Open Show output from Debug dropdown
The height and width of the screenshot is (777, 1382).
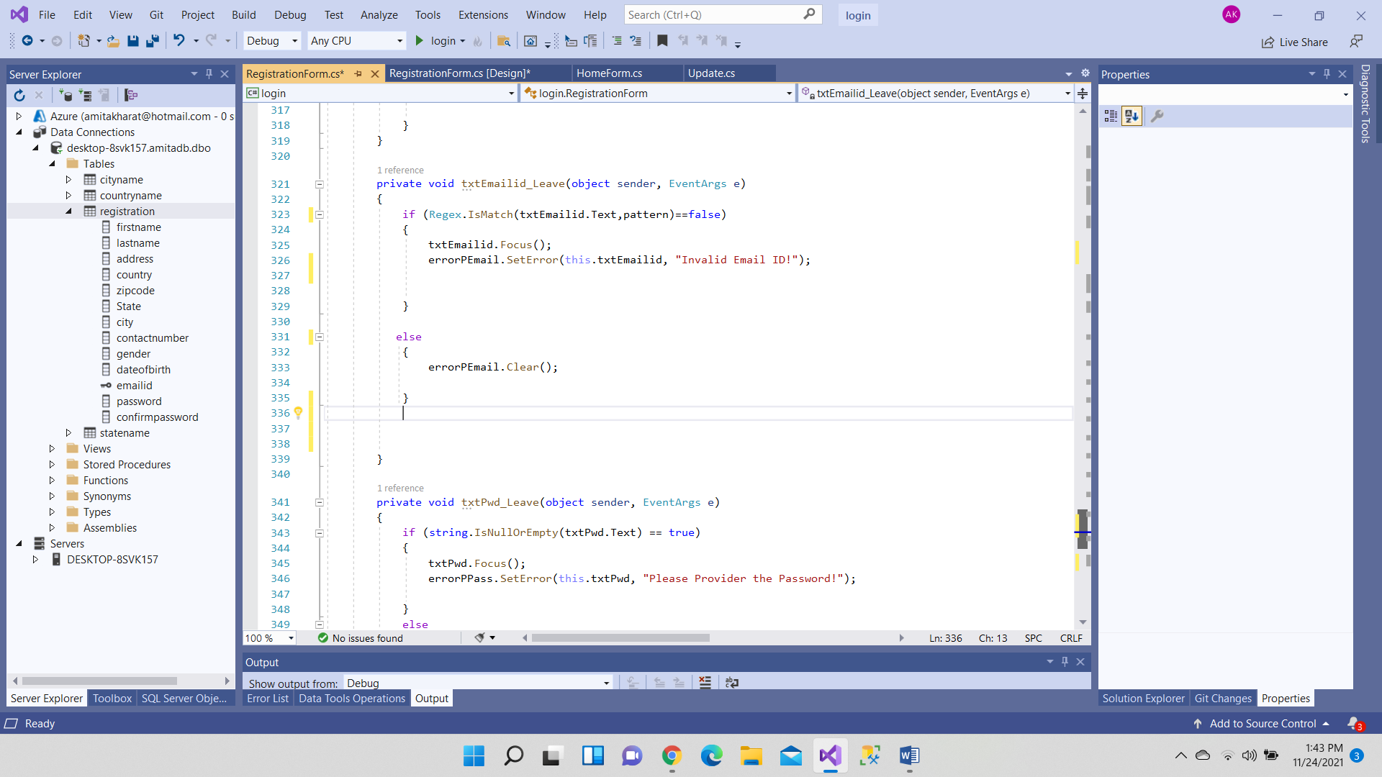click(478, 683)
